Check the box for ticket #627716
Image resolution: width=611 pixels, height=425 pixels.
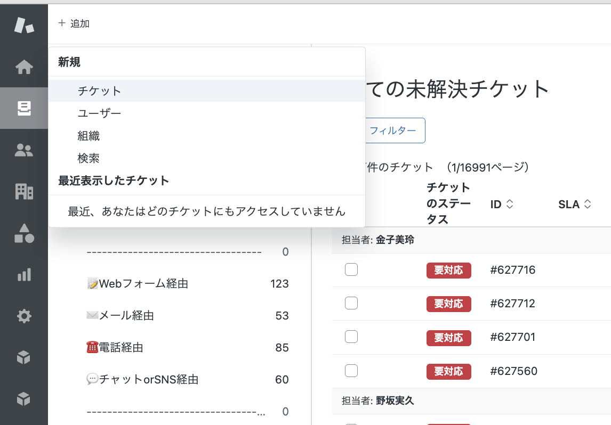click(351, 269)
